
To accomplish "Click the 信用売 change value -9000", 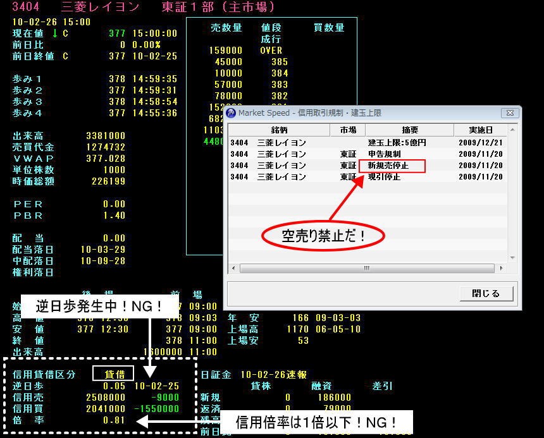I will [x=165, y=398].
